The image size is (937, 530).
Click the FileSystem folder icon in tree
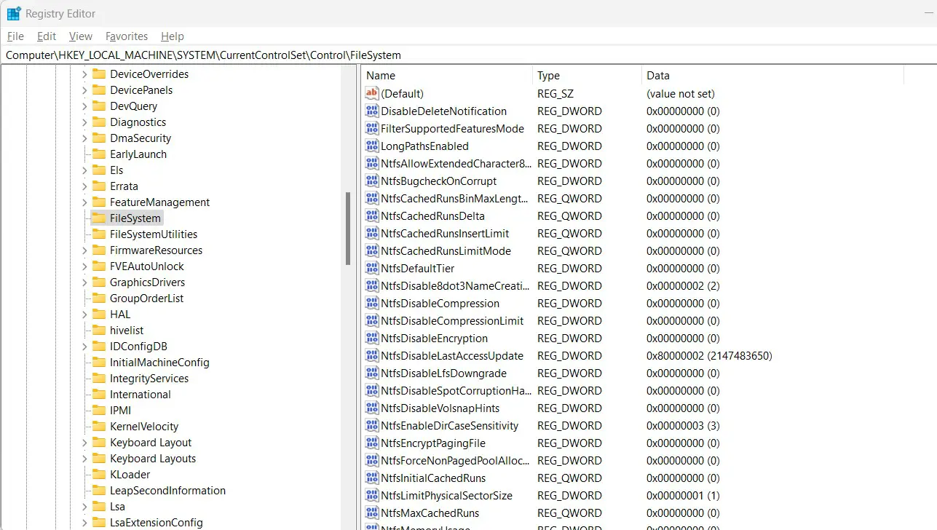pos(99,218)
